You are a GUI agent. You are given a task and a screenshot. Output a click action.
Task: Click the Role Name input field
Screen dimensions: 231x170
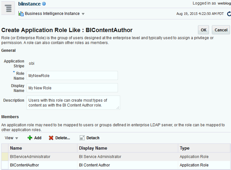point(72,75)
